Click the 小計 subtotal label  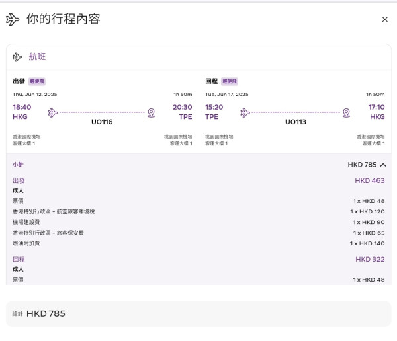pos(18,165)
